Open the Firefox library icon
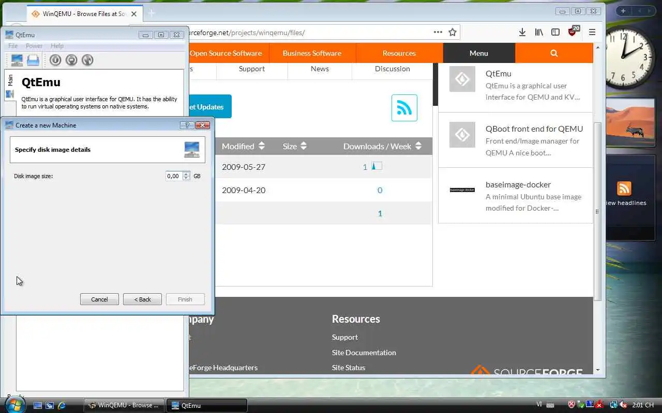The image size is (662, 413). (539, 32)
